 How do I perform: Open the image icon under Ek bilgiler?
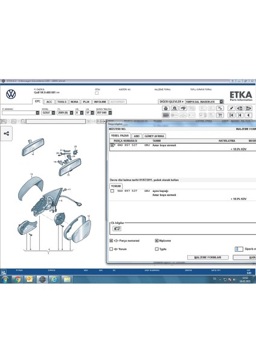(117, 229)
